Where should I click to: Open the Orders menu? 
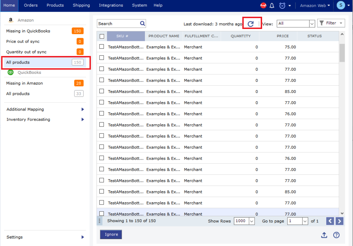click(31, 5)
